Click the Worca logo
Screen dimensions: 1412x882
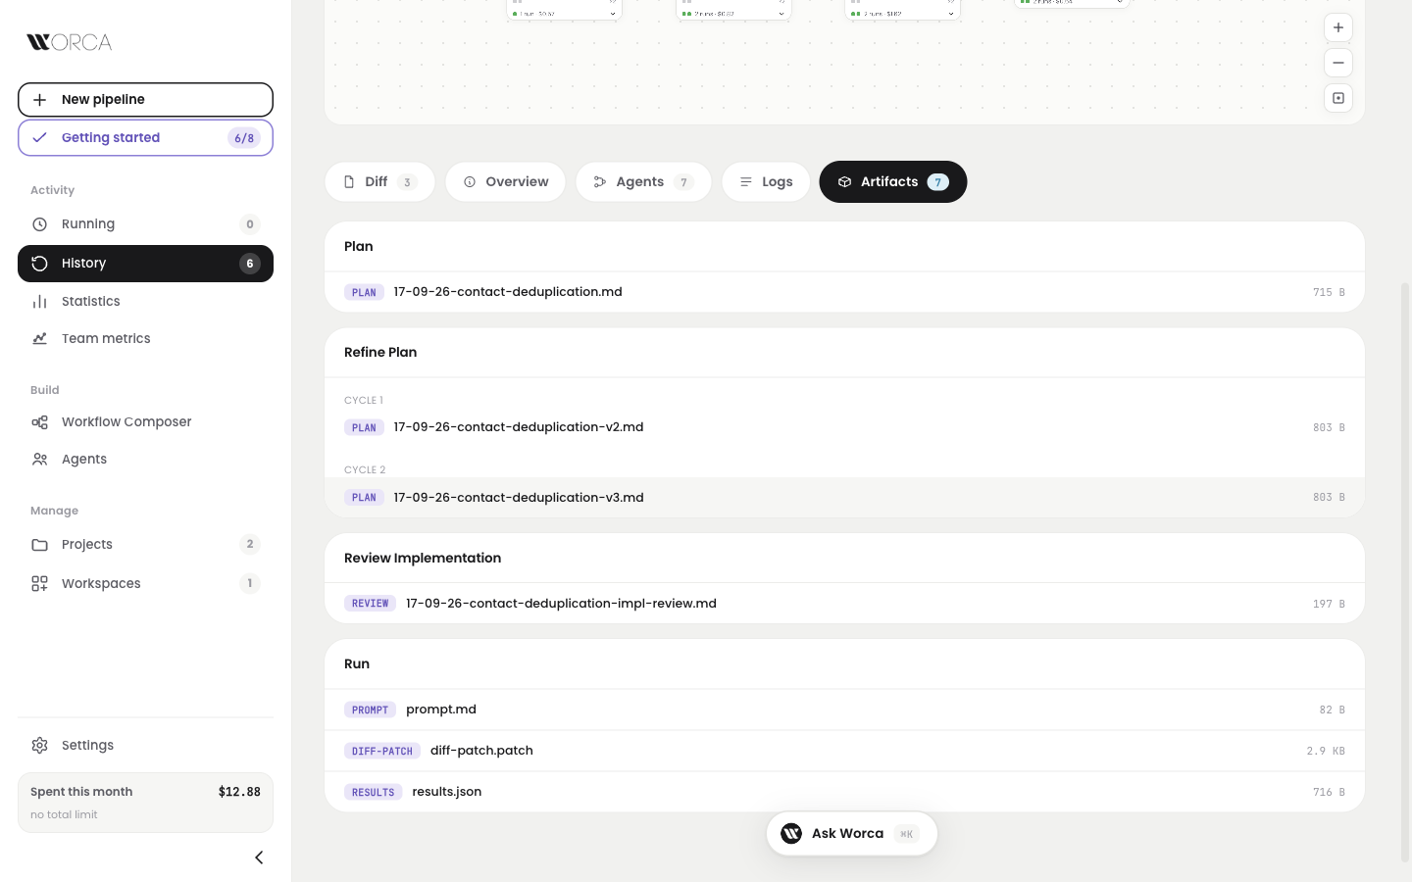tap(70, 42)
